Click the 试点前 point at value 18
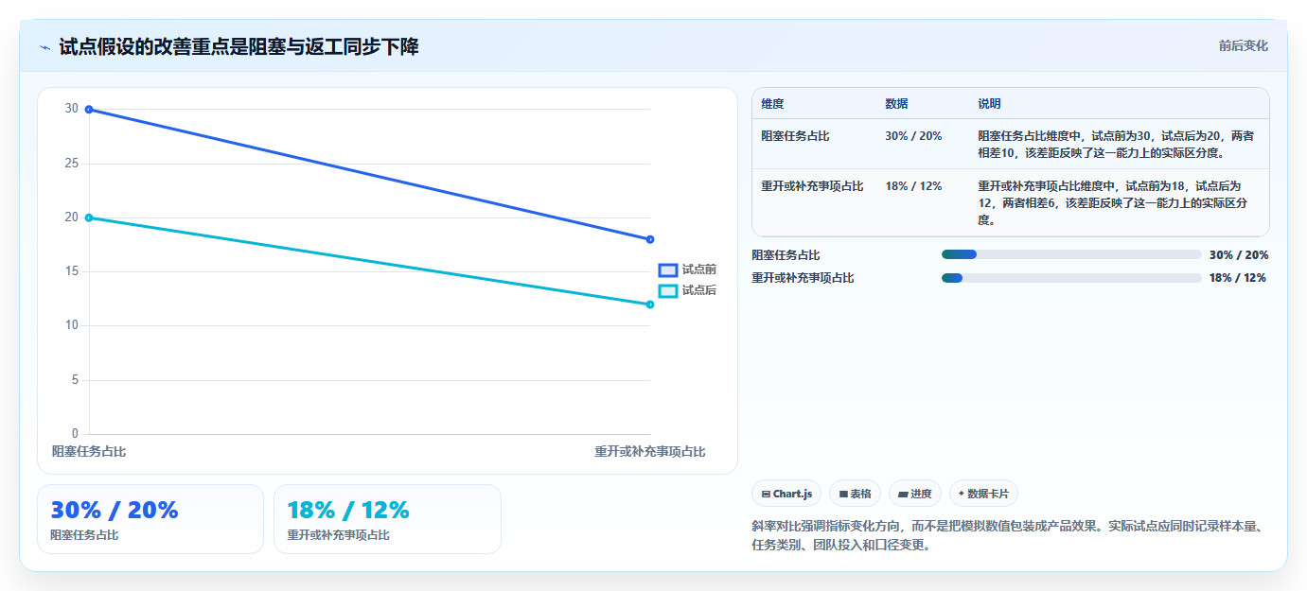1307x591 pixels. pyautogui.click(x=650, y=239)
